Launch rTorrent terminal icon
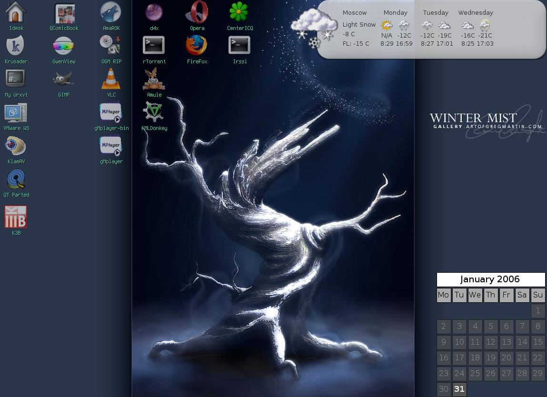 coord(154,45)
